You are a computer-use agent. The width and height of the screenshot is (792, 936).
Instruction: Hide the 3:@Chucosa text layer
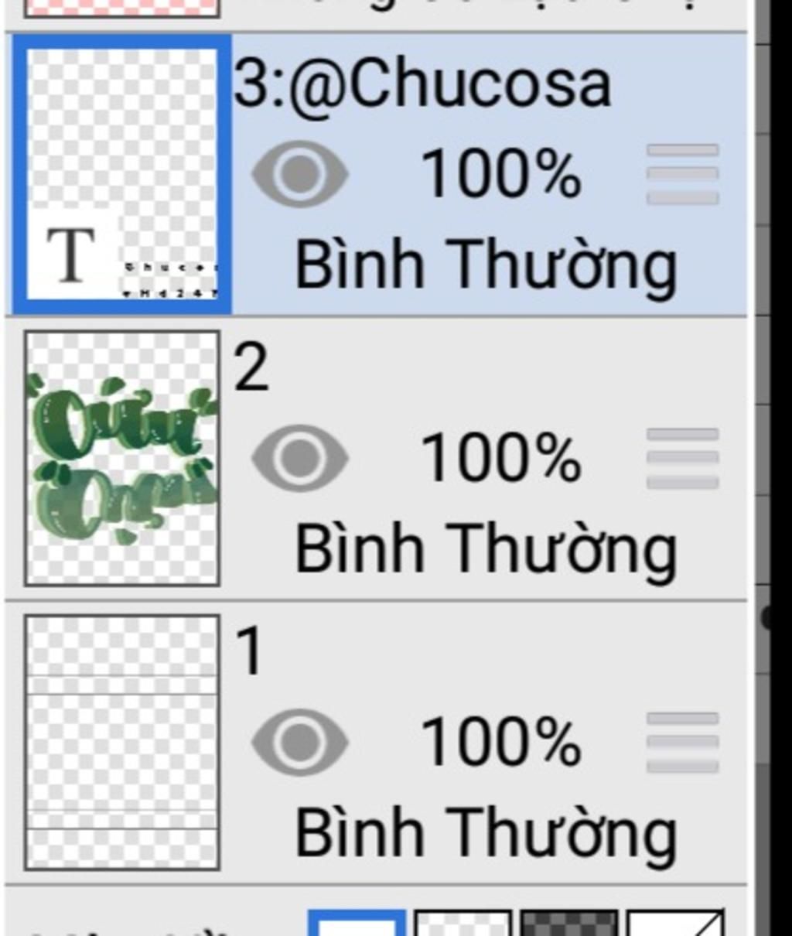click(300, 174)
